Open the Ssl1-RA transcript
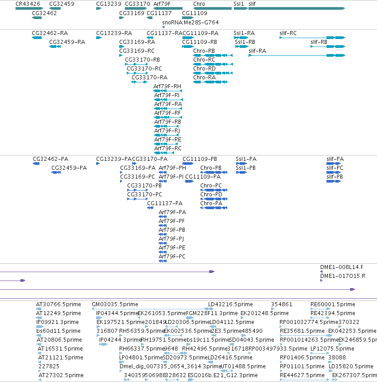This screenshot has width=377, height=382. pyautogui.click(x=244, y=33)
